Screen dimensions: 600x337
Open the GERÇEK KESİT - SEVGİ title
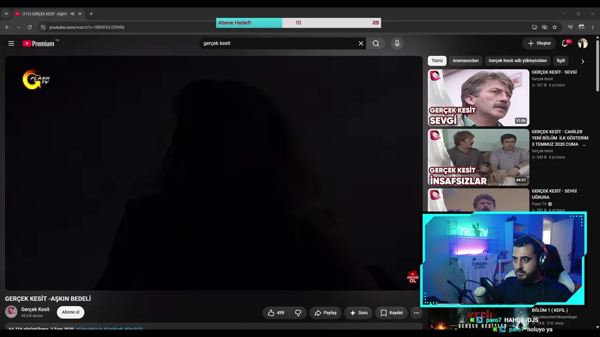554,72
